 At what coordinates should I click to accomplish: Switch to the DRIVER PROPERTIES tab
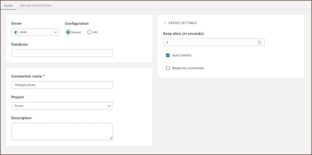36,6
